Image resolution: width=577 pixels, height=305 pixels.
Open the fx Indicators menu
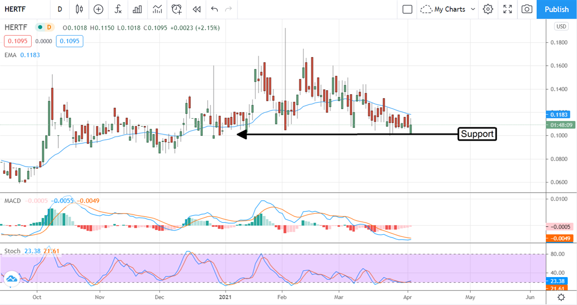pos(118,9)
